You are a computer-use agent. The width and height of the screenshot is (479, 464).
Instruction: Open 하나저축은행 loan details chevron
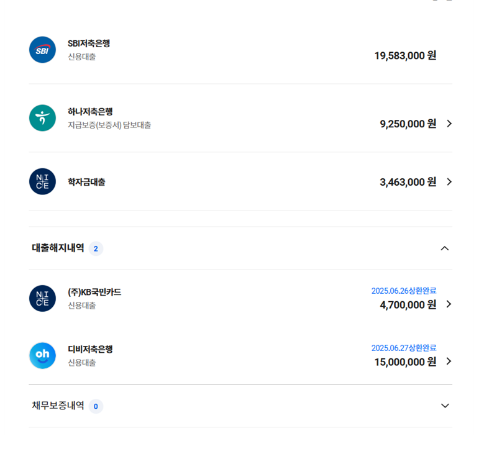(x=449, y=124)
